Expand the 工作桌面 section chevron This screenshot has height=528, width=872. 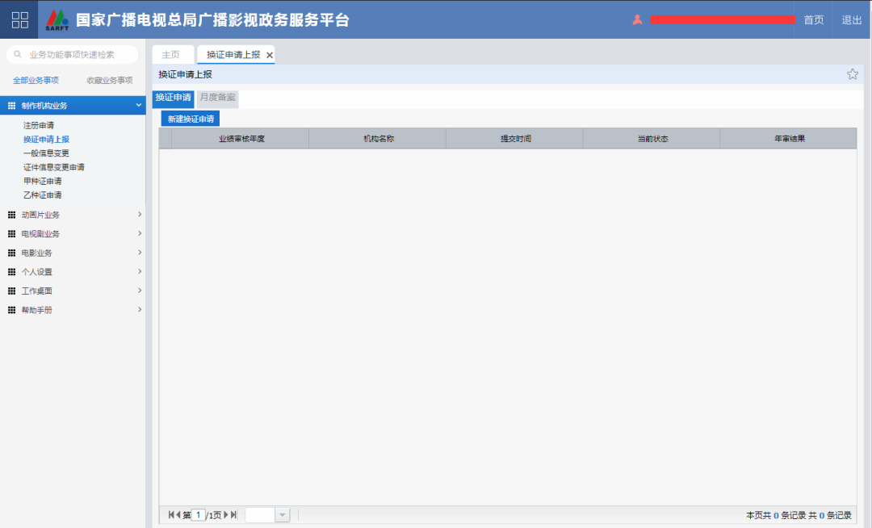click(x=140, y=291)
